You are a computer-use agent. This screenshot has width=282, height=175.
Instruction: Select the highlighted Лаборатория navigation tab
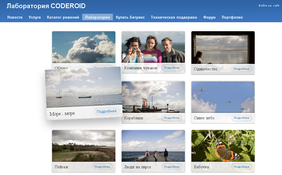[x=97, y=17]
